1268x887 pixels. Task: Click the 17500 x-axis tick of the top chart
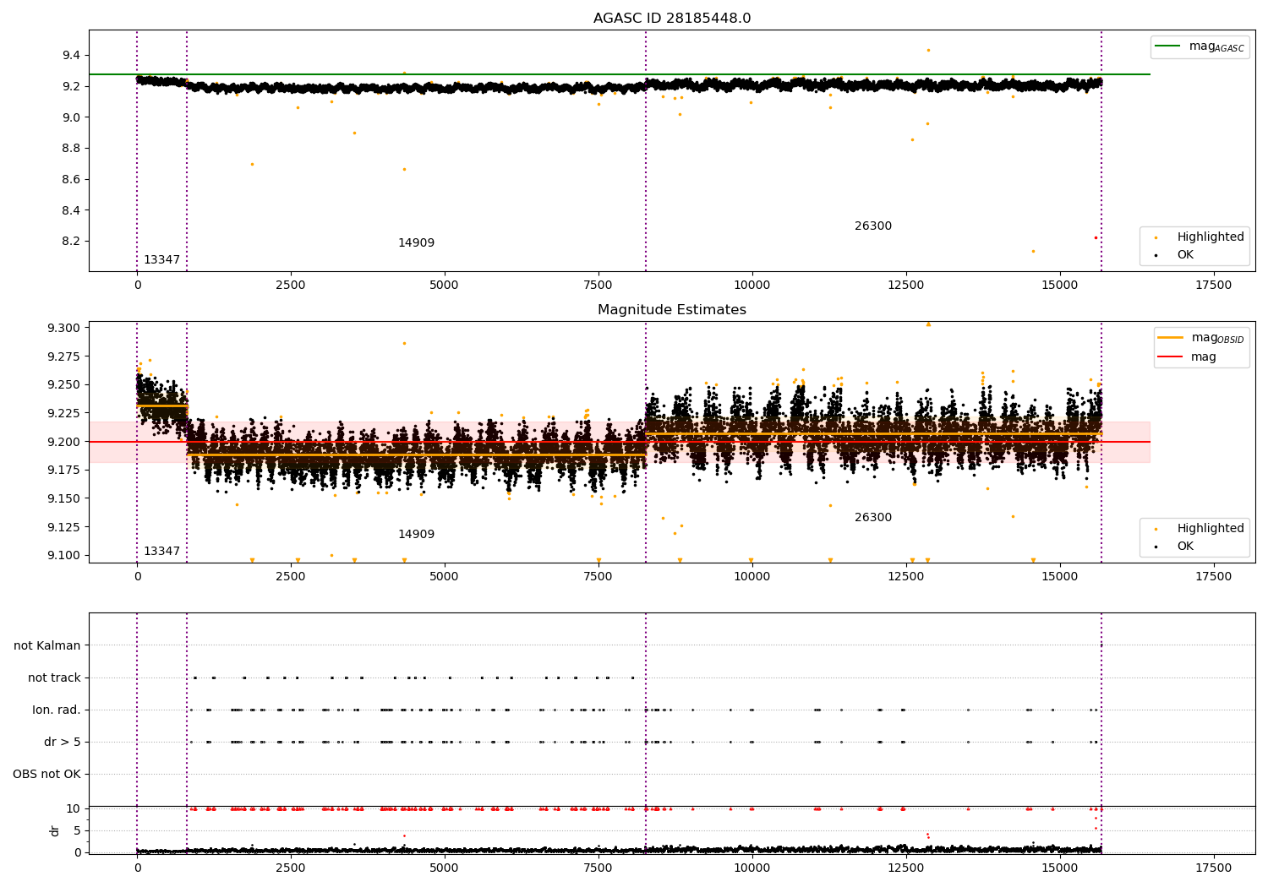(1214, 286)
